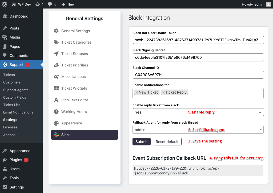Click the Slack logo icon
Image resolution: width=273 pixels, height=193 pixels.
(56, 135)
